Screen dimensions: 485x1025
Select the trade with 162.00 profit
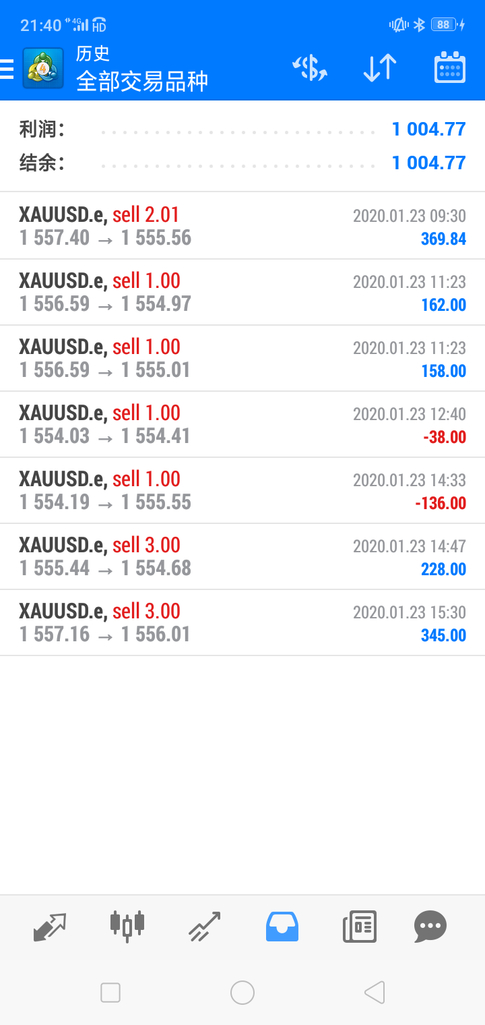coord(243,292)
